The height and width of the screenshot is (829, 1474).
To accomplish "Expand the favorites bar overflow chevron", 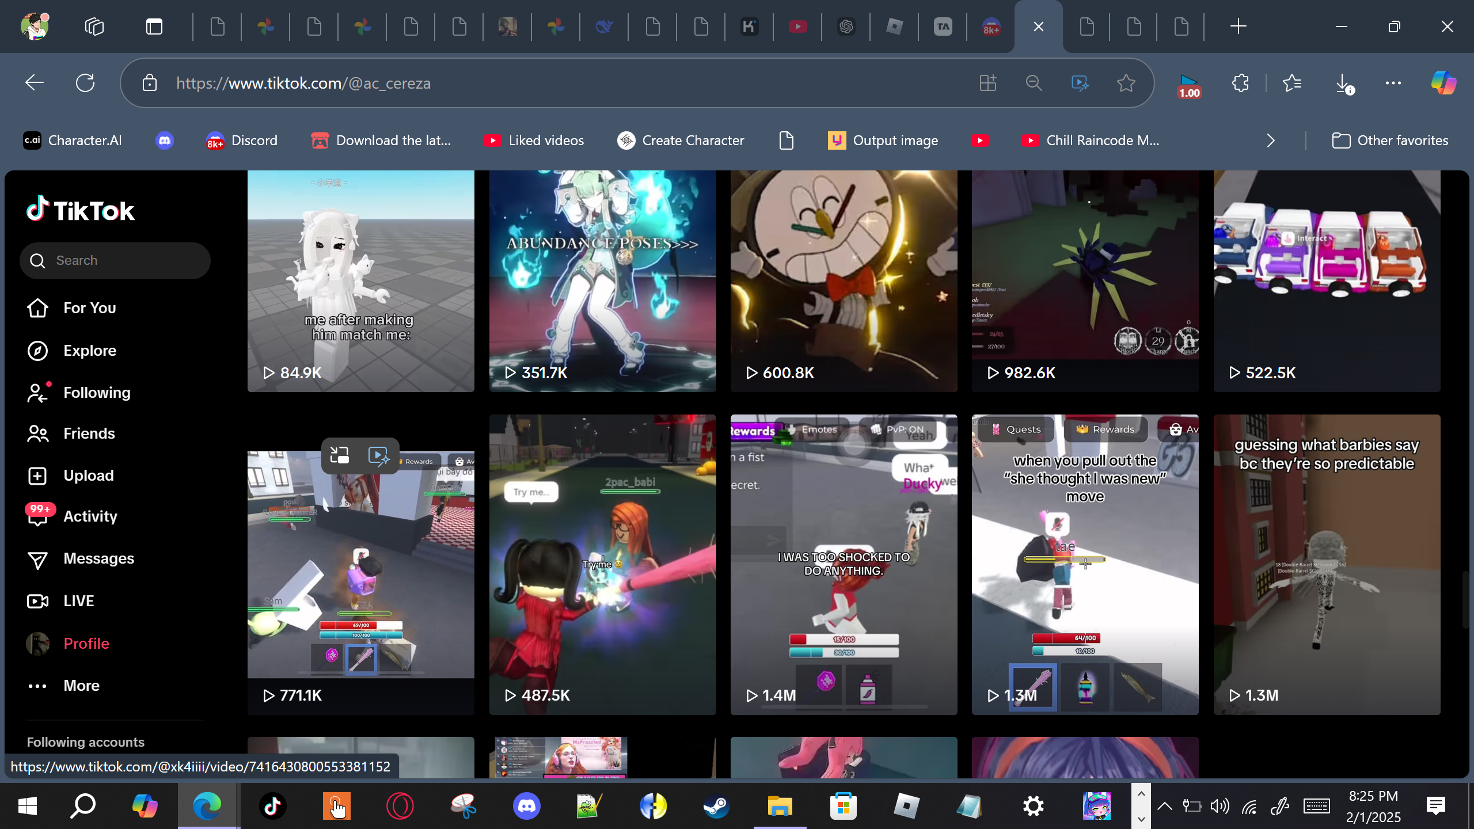I will point(1271,140).
